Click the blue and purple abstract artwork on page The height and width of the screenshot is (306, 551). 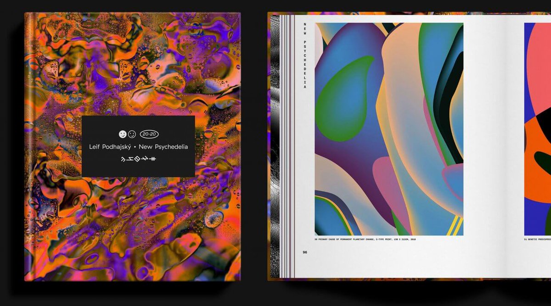388,129
